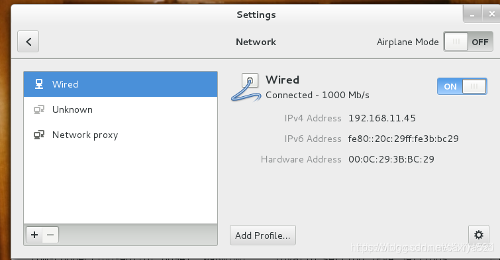Click the Network heading
The width and height of the screenshot is (500, 260).
256,42
